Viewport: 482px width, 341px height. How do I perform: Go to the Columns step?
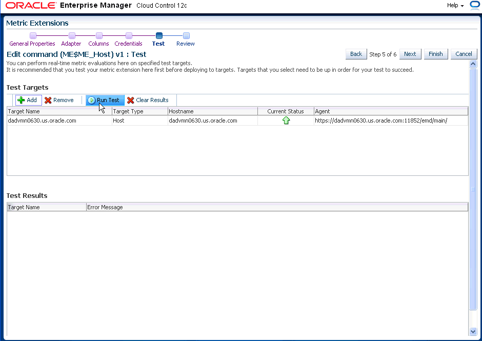98,44
